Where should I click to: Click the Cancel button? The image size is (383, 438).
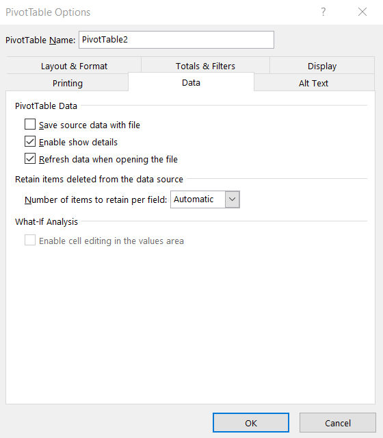(x=338, y=423)
